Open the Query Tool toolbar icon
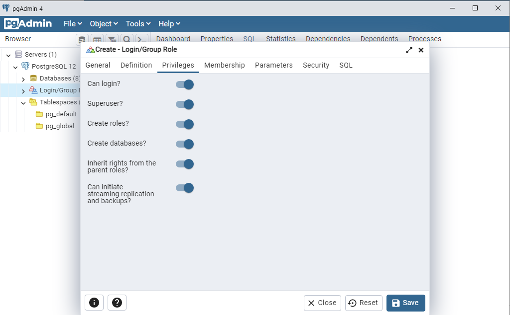Image resolution: width=510 pixels, height=315 pixels. (82, 40)
